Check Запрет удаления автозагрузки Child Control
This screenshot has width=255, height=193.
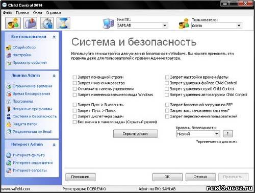coord(167,94)
